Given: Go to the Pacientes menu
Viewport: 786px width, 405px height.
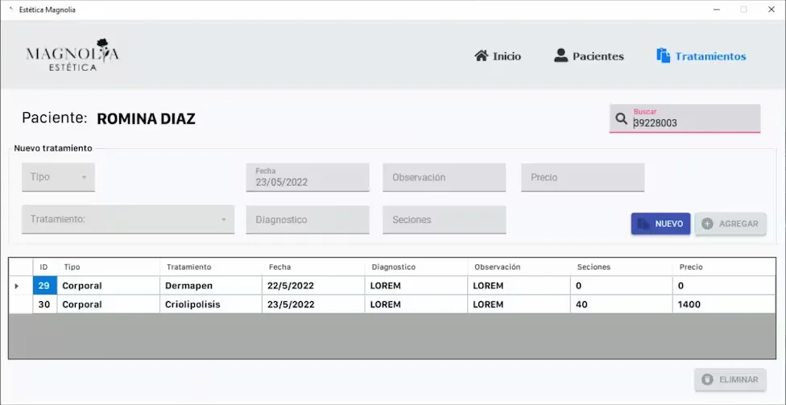Looking at the screenshot, I should [589, 56].
